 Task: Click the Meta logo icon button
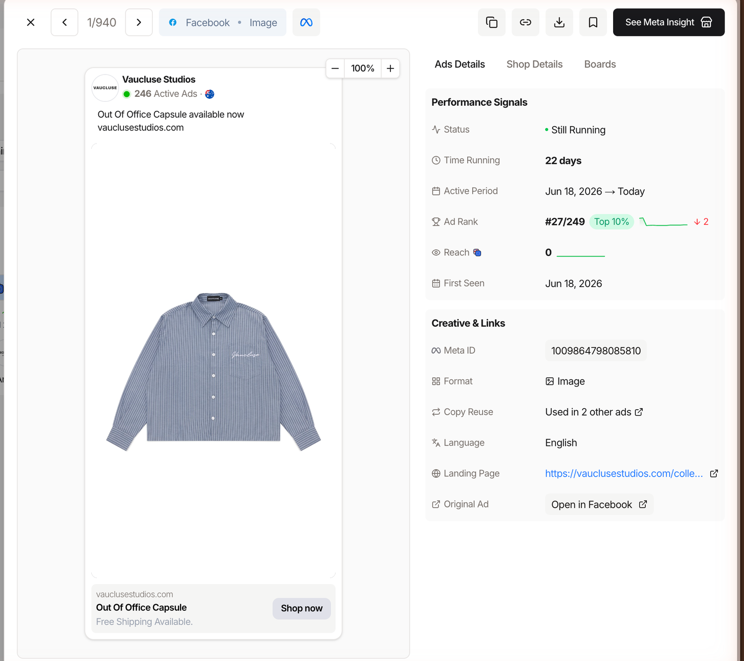click(306, 22)
